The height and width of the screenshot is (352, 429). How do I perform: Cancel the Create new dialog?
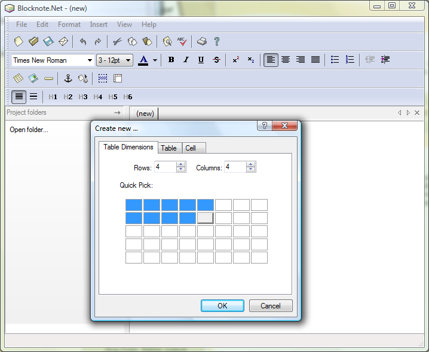pyautogui.click(x=271, y=306)
